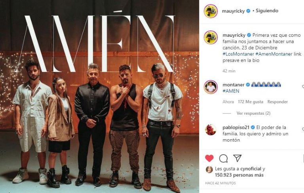This screenshot has width=304, height=193.
Task: Open mauyricky profile picture in header
Action: (x=211, y=11)
